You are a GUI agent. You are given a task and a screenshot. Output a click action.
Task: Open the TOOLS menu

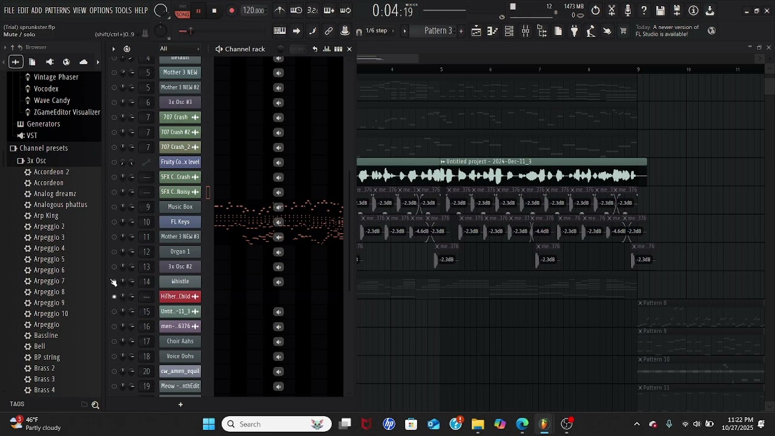[x=124, y=11]
